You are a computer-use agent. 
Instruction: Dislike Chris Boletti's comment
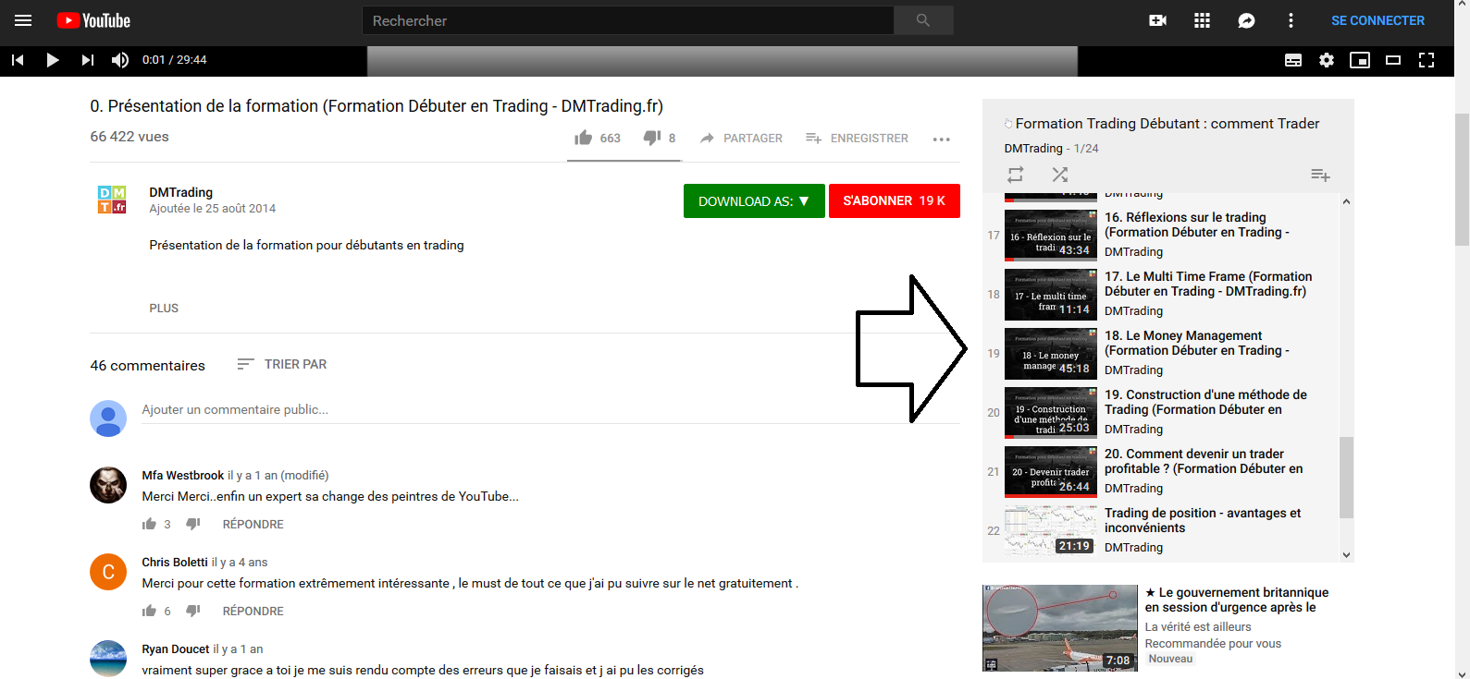click(193, 611)
